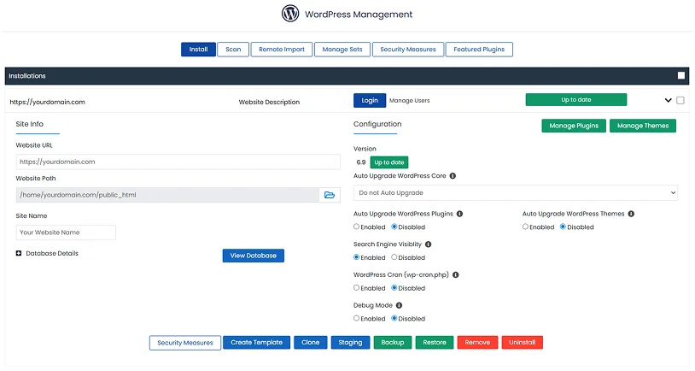
Task: Click the info icon beside Auto Upgrade WordPress Core
Action: [453, 176]
